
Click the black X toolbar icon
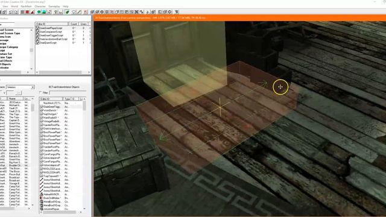pos(137,12)
